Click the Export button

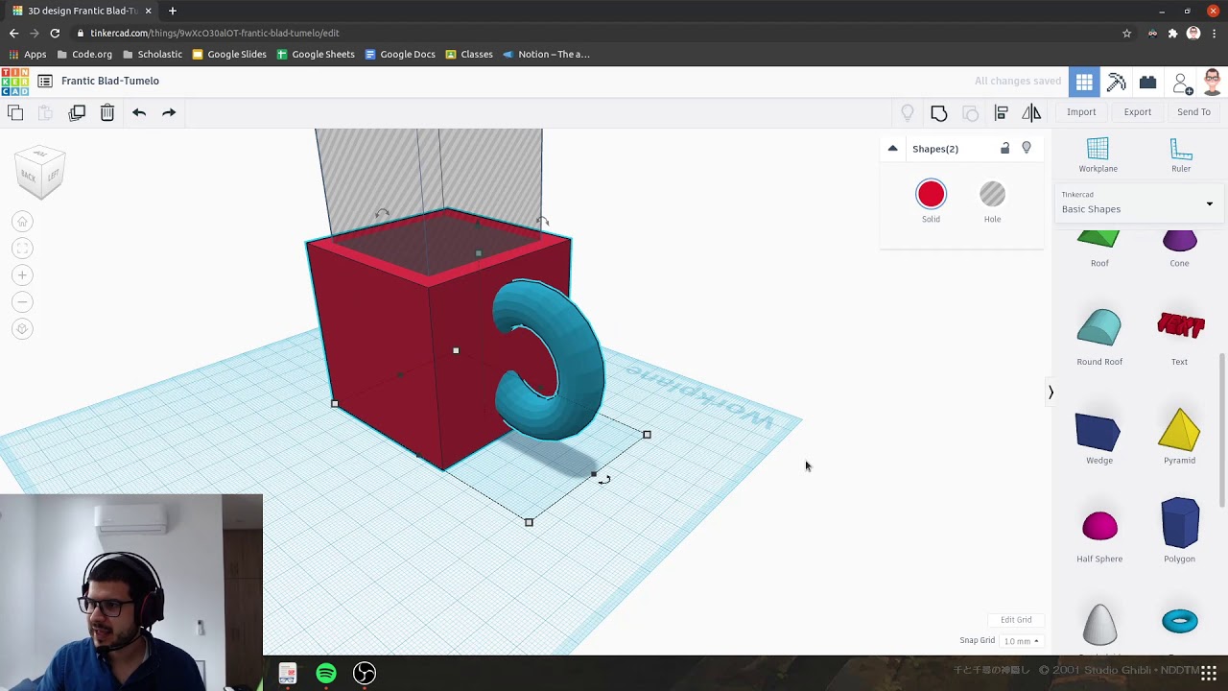[x=1138, y=112]
